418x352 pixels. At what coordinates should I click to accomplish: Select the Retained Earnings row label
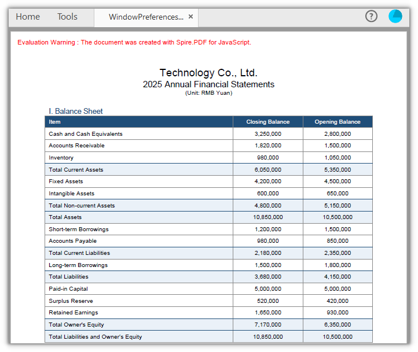[x=74, y=313]
